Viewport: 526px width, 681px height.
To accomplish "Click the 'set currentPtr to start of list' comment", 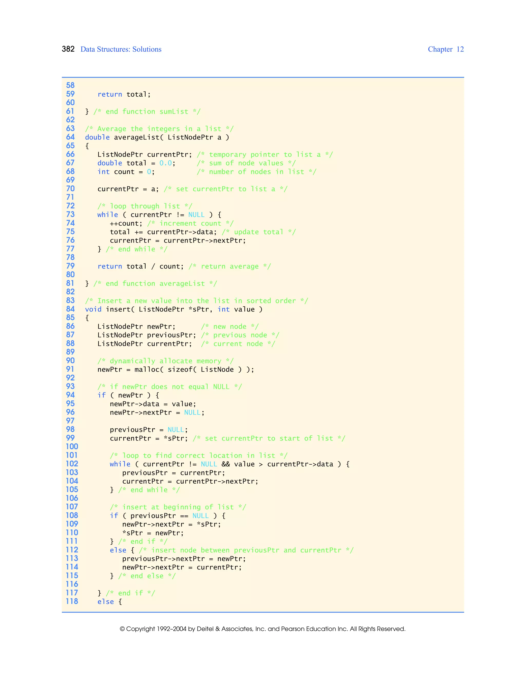I will click(x=269, y=438).
